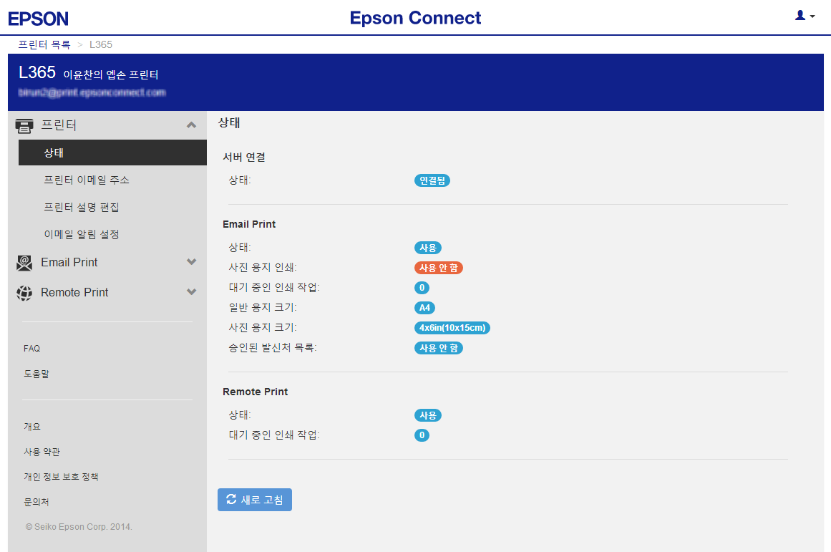Screen dimensions: 831x552
Task: Open 프린터 설명 편집 menu item
Action: (82, 208)
